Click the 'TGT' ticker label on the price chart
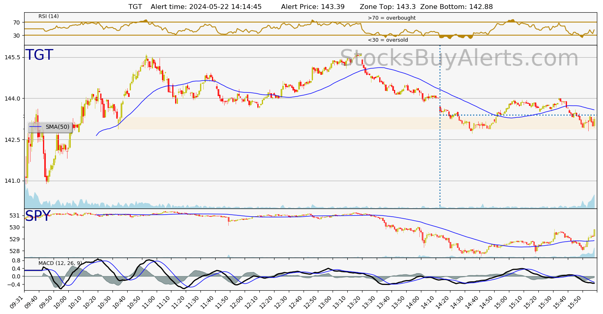 39,55
